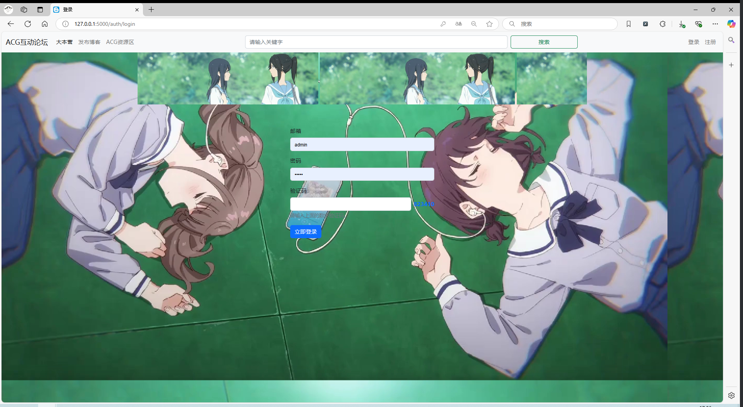
Task: Open the 登录 link in navbar
Action: (x=694, y=42)
